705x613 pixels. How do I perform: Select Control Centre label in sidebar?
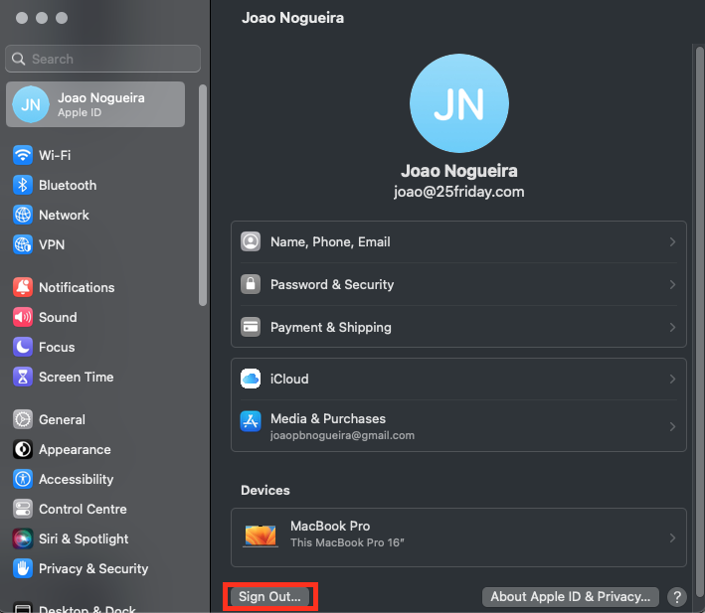(x=83, y=510)
